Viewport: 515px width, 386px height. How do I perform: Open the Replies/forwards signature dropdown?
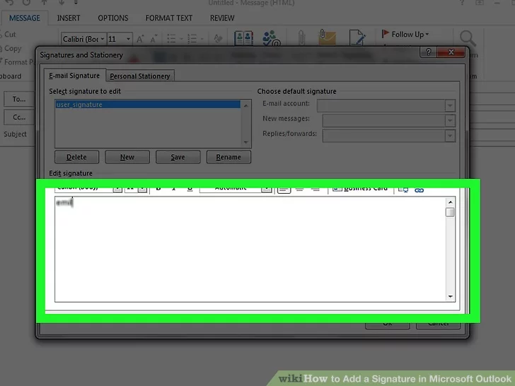pyautogui.click(x=450, y=136)
